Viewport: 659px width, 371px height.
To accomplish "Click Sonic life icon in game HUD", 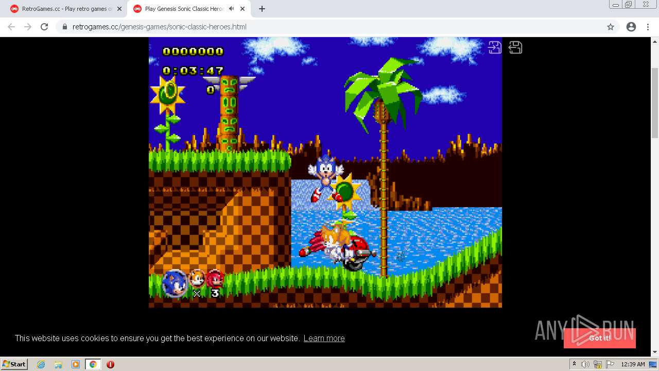I will (175, 283).
